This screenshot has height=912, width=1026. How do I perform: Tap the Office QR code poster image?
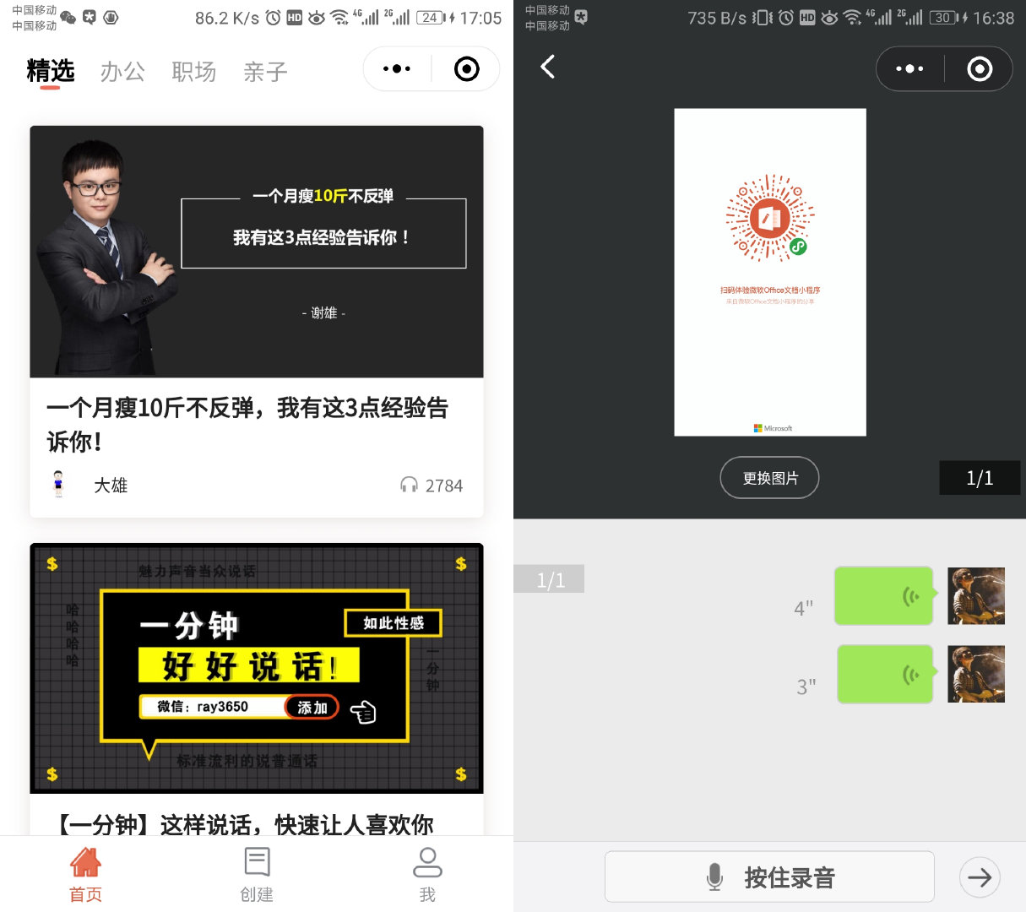pos(769,270)
